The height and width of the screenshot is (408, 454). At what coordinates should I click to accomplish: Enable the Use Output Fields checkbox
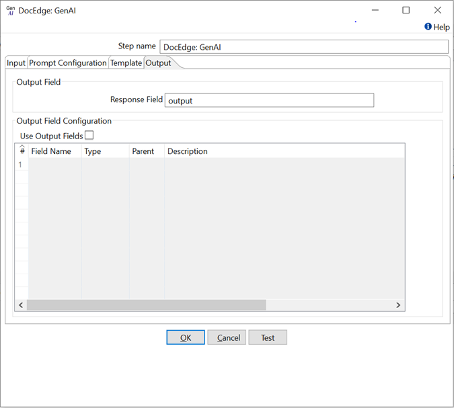[89, 136]
